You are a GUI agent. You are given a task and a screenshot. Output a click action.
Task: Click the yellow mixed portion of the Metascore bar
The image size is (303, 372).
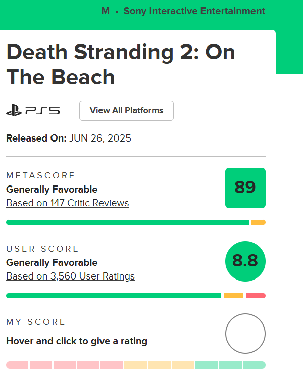[x=258, y=222]
